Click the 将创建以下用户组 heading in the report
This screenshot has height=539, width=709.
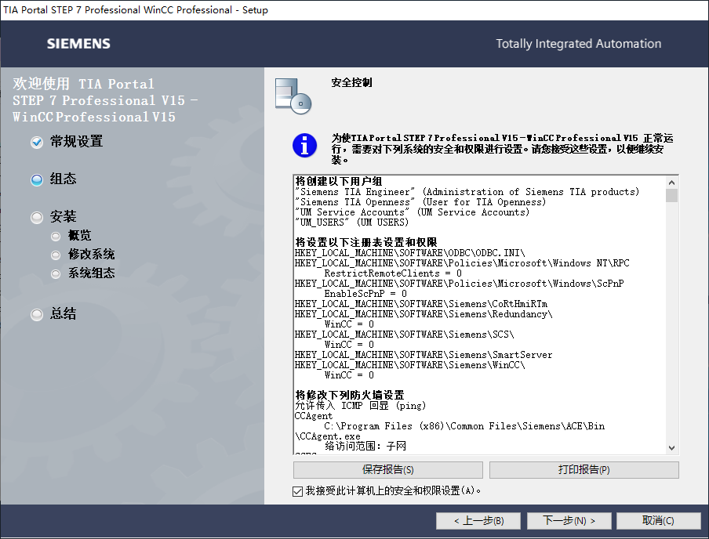click(339, 181)
